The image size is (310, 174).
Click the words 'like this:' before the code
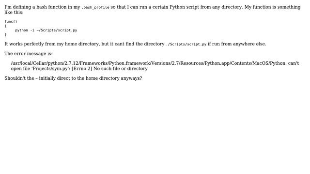point(14,13)
